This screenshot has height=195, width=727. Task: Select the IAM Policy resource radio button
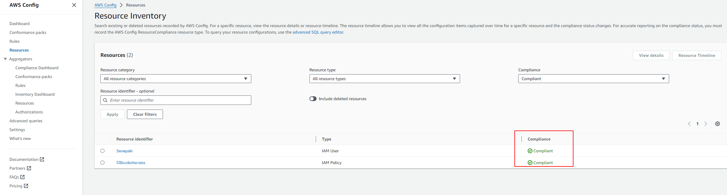point(102,163)
